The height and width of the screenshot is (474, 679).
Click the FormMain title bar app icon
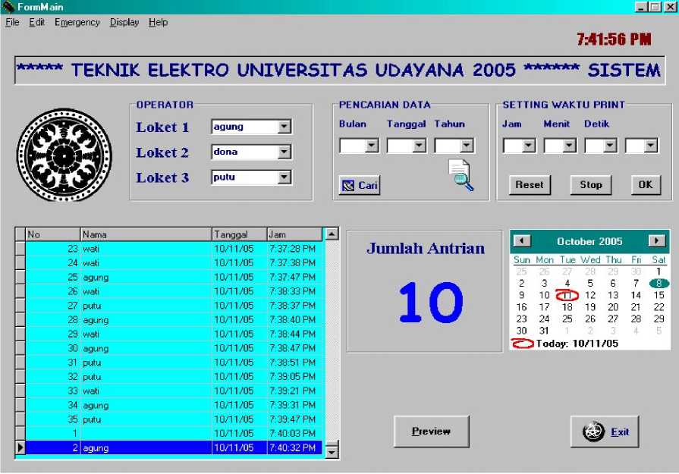coord(8,7)
